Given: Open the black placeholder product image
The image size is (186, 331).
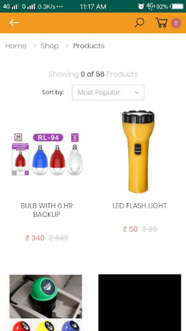Looking at the screenshot, I should pos(140,303).
